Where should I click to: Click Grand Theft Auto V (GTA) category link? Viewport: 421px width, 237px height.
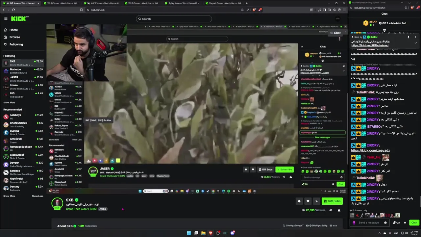[x=81, y=209]
